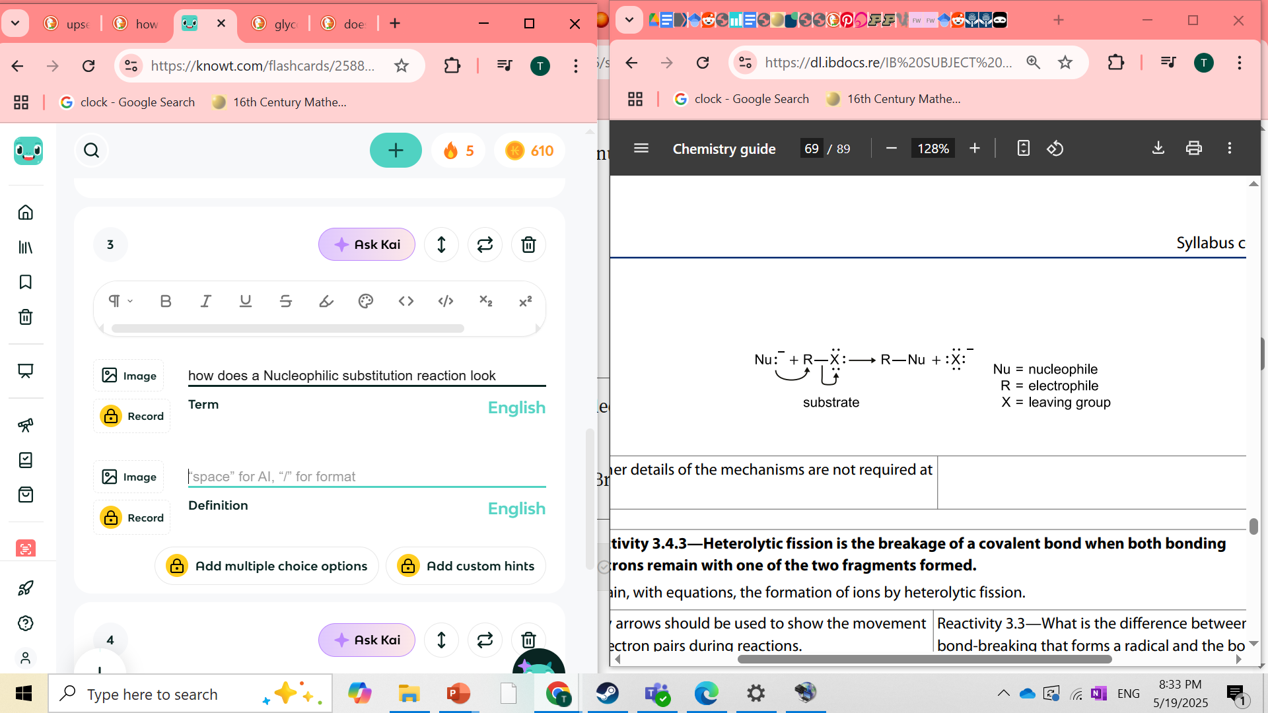The height and width of the screenshot is (713, 1268).
Task: Print the Chemistry guide PDF
Action: click(1194, 148)
